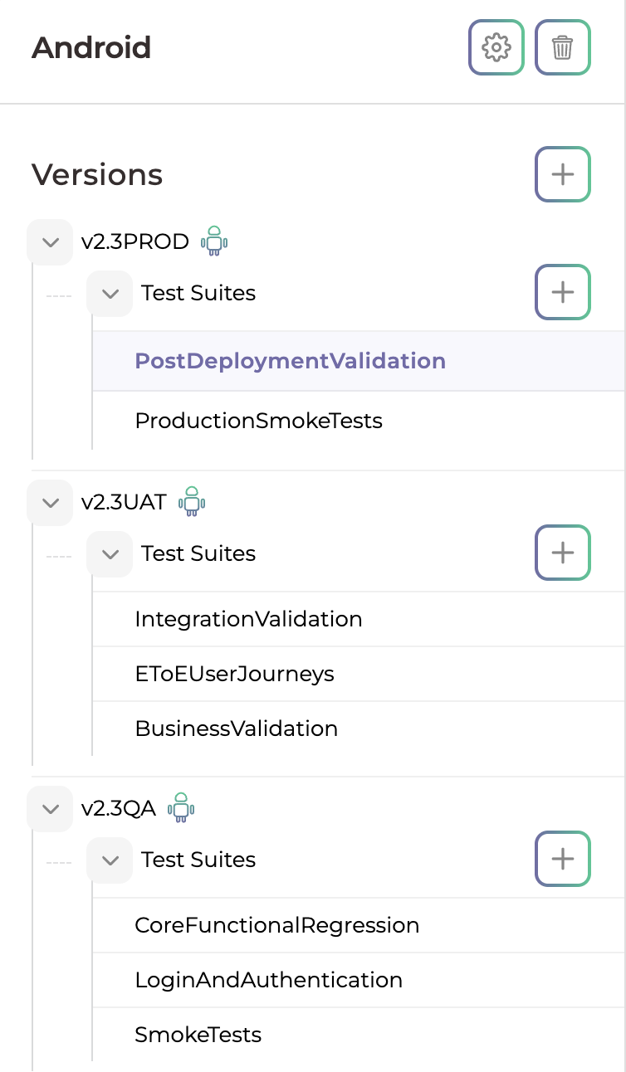626x1072 pixels.
Task: Add a new version with plus button
Action: [562, 174]
